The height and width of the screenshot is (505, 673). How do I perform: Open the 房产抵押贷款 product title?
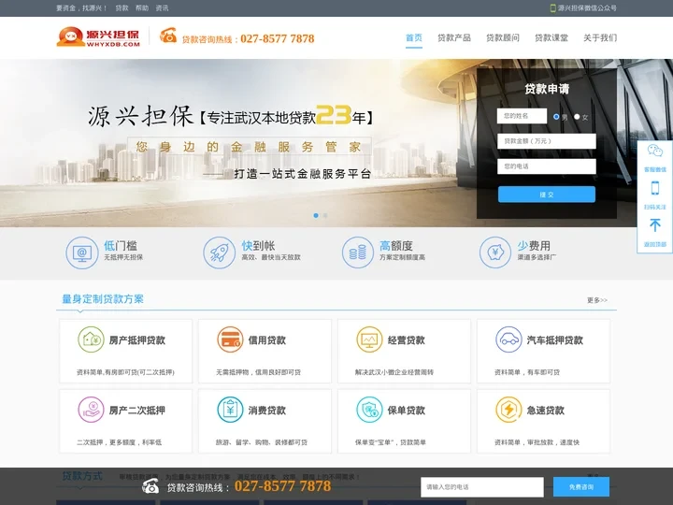pyautogui.click(x=136, y=340)
